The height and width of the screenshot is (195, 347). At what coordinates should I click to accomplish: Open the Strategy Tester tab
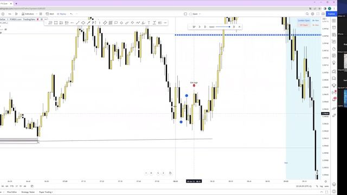[28, 192]
